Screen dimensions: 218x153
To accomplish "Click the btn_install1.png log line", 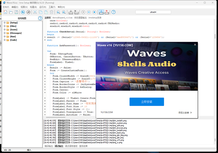I will pos(85,121).
